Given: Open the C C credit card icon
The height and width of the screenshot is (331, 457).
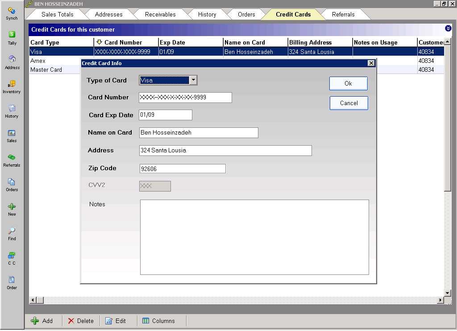Looking at the screenshot, I should pyautogui.click(x=12, y=256).
